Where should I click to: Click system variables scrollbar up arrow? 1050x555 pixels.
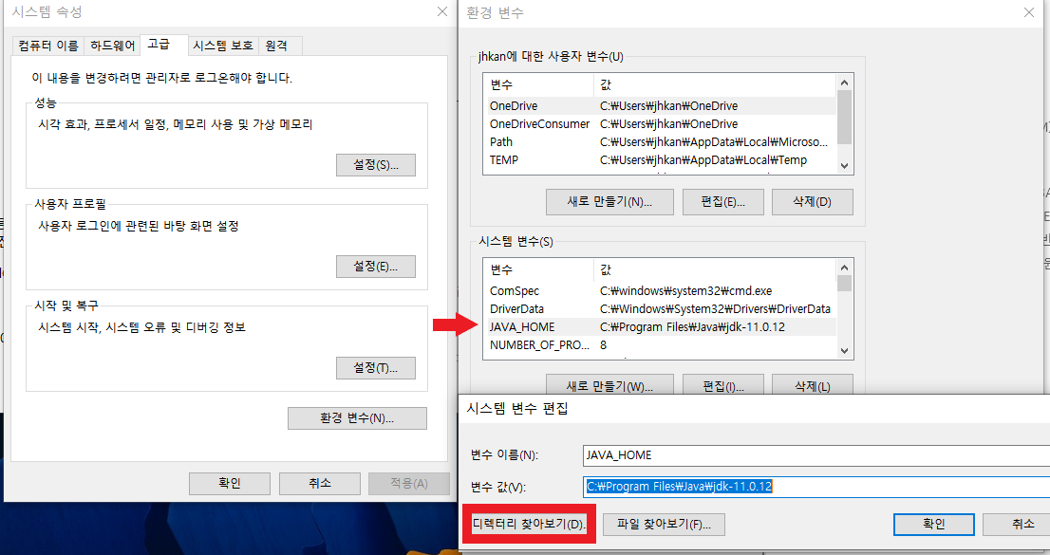click(x=844, y=268)
